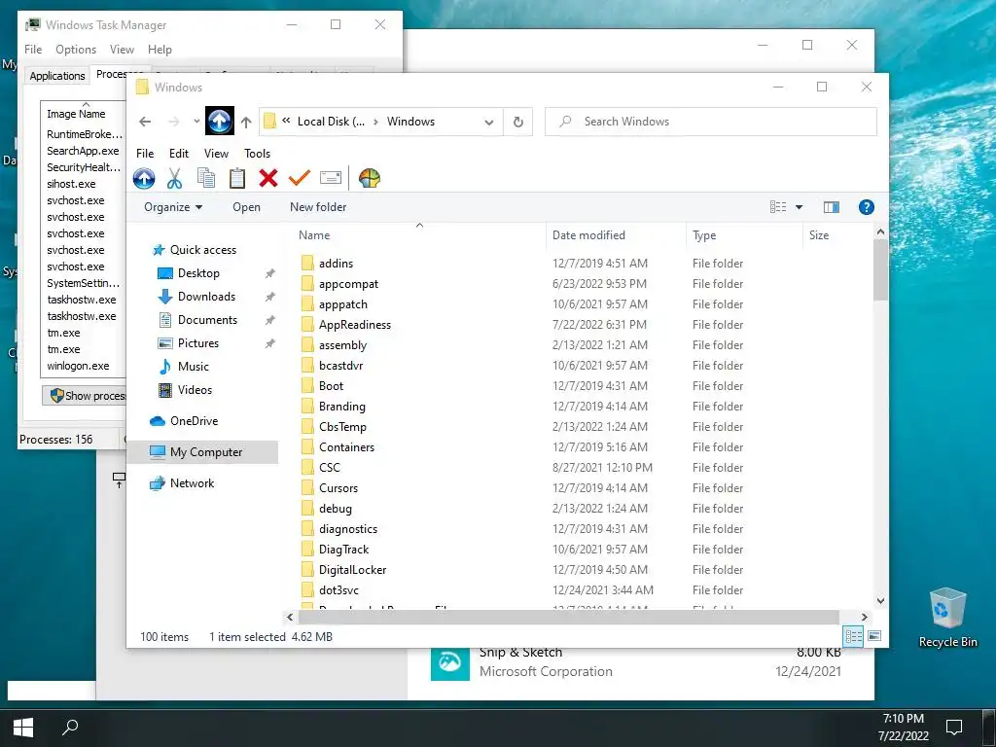Switch to details view in the status bar
996x747 pixels.
point(854,636)
